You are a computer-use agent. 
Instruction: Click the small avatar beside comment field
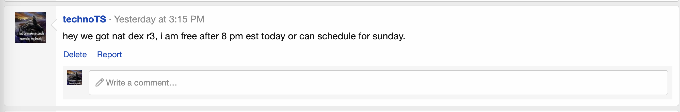click(75, 78)
